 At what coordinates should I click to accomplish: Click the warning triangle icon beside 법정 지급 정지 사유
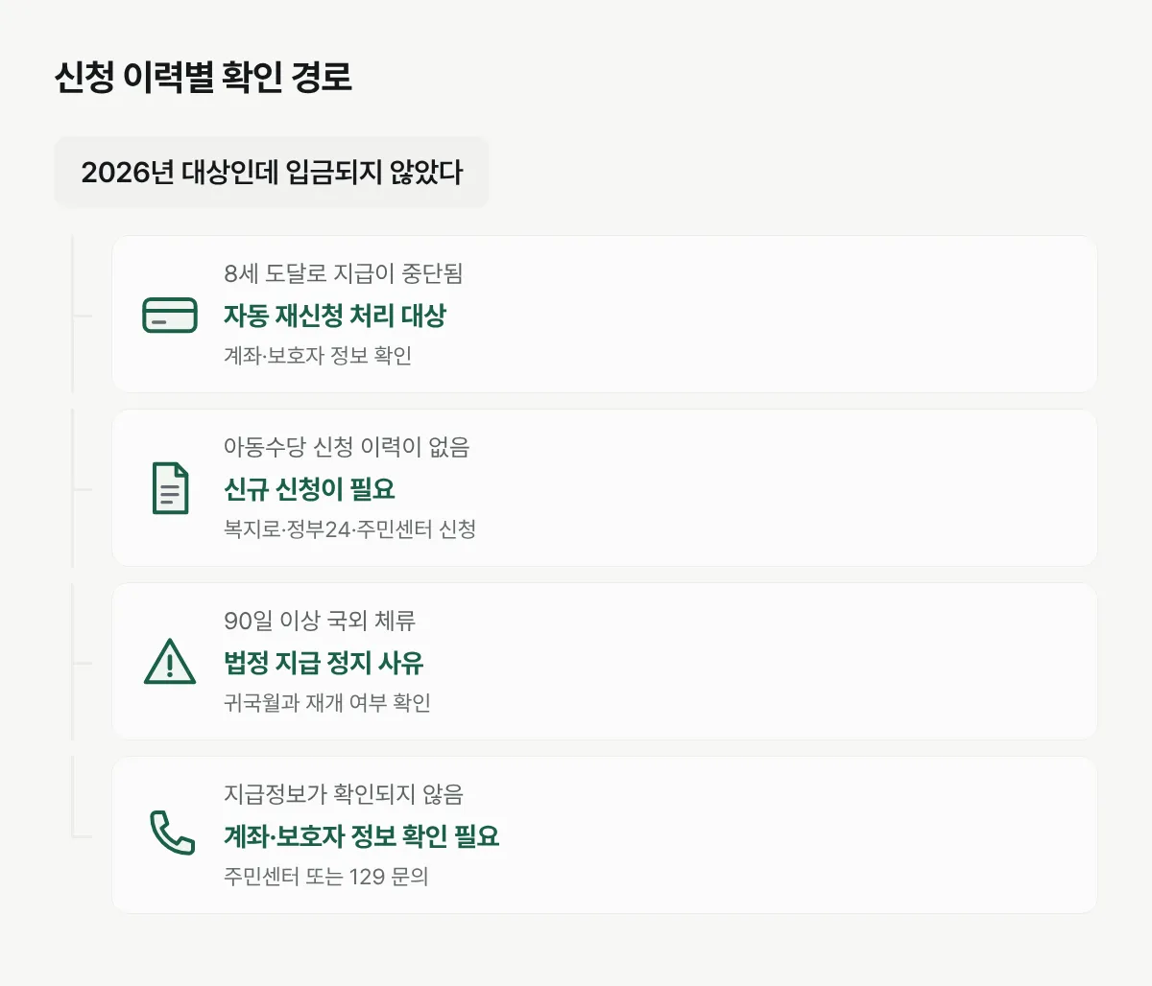pos(170,662)
